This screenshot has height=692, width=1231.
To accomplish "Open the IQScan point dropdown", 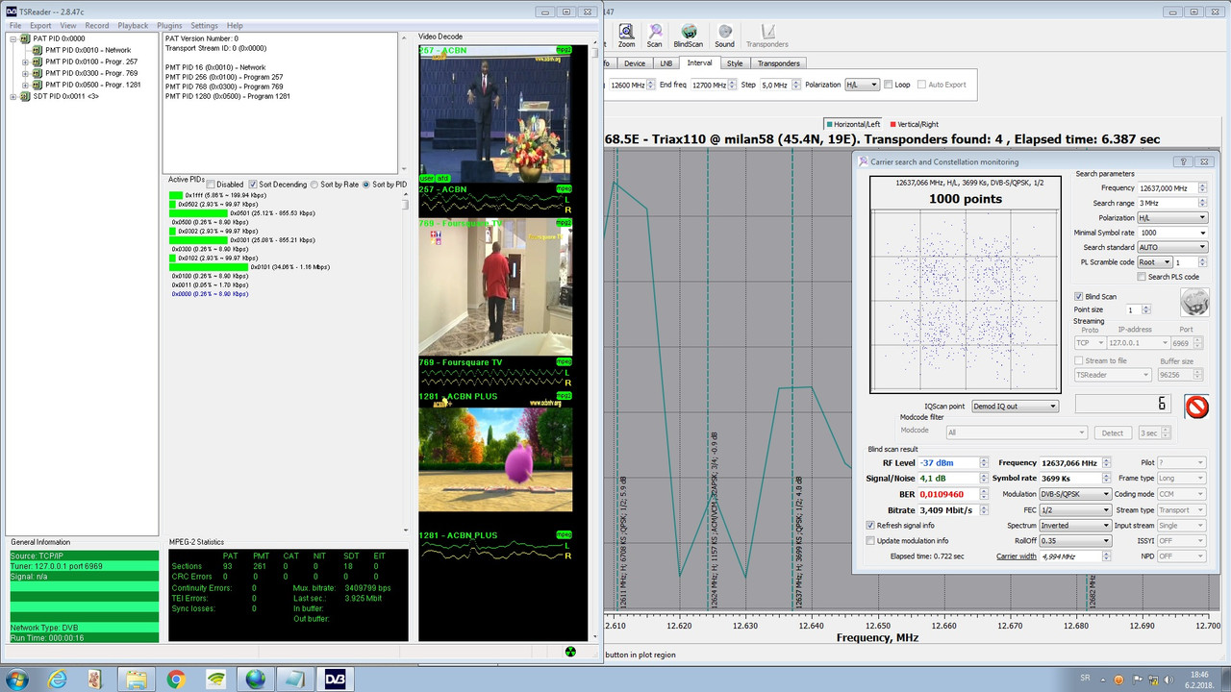I will (1015, 407).
